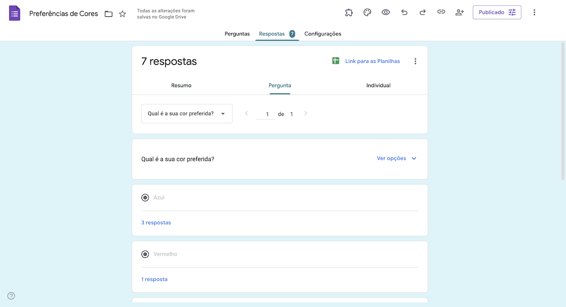Open the add-ons puzzle icon

tap(349, 12)
